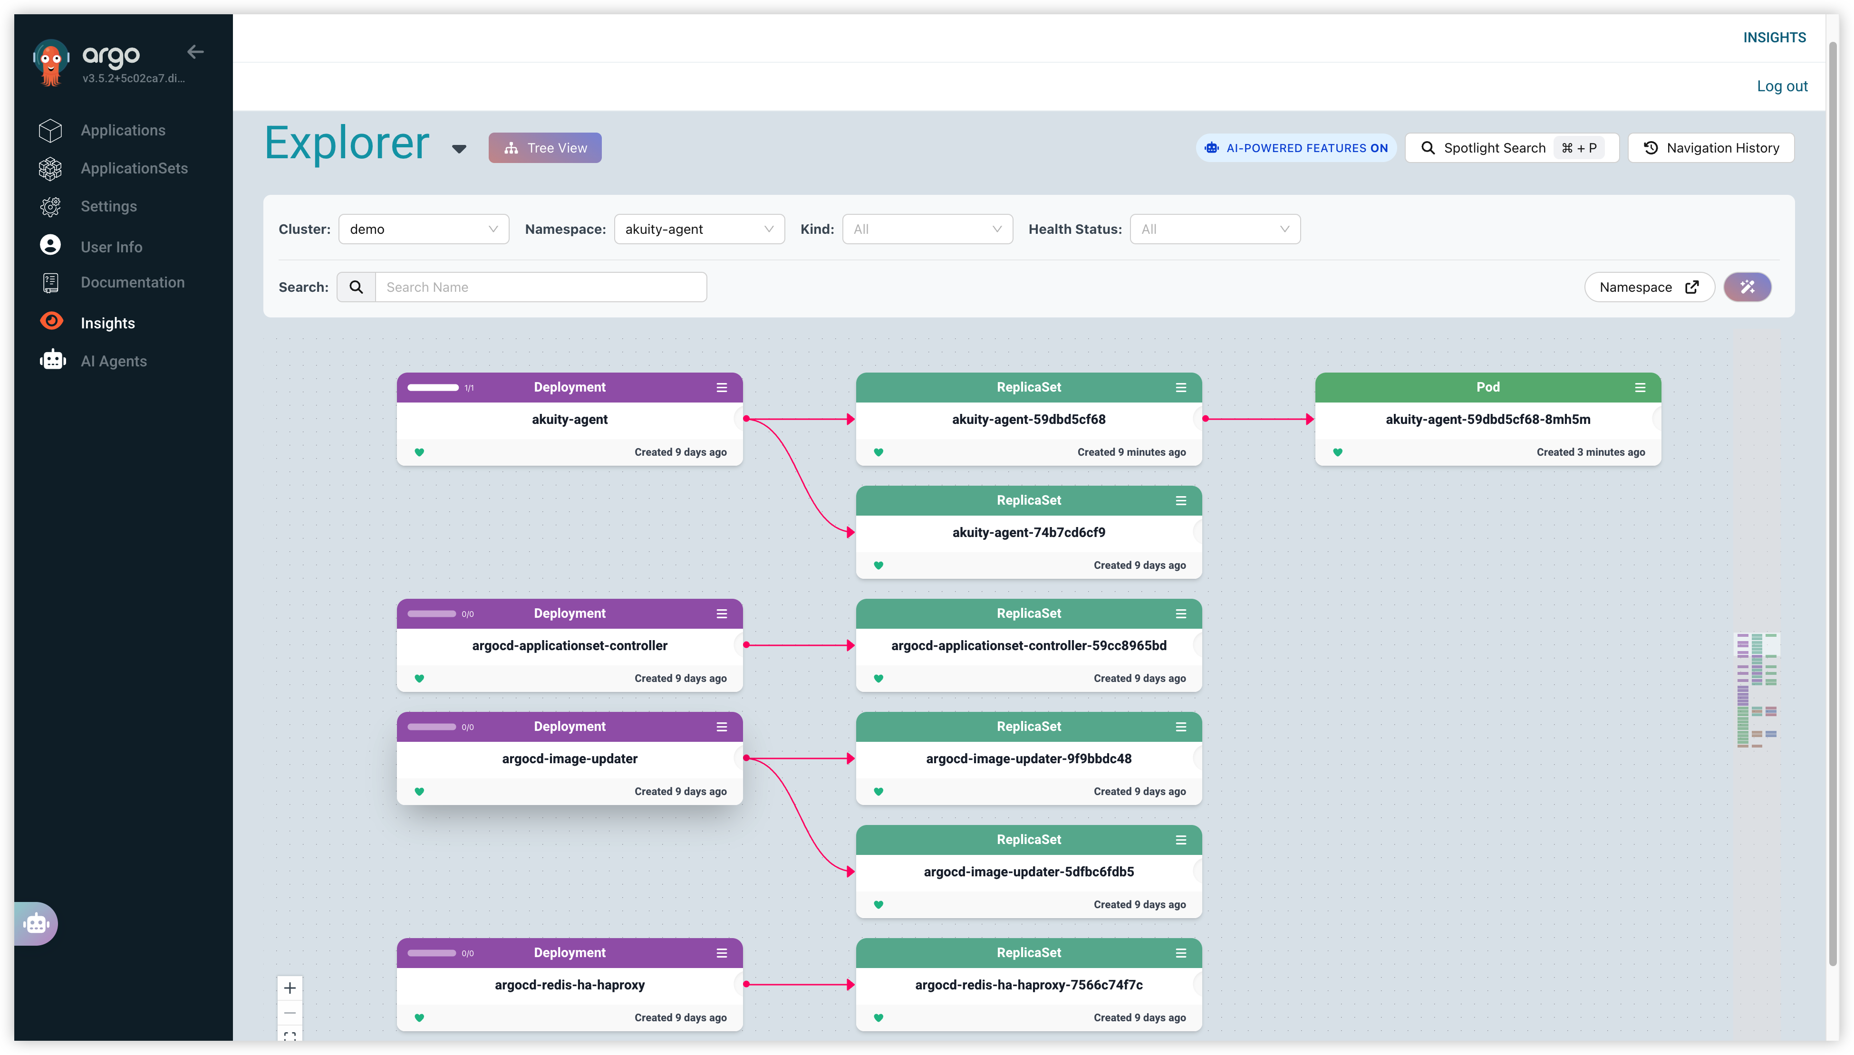The image size is (1854, 1055).
Task: Open the ApplicationSets page
Action: [x=134, y=168]
